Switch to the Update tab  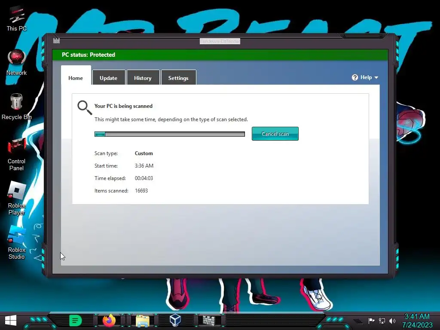point(109,77)
